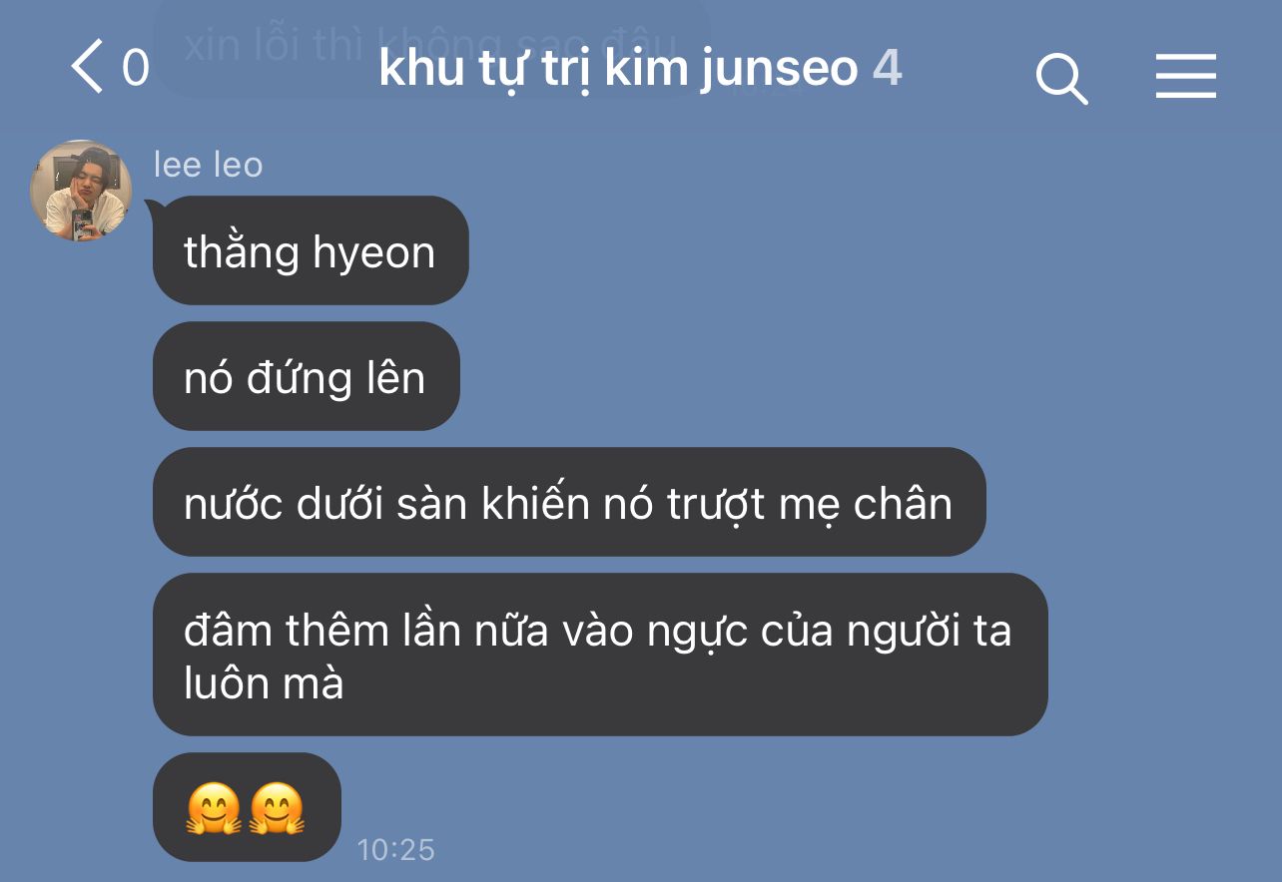
Task: Tap the 10:25 message timestamp
Action: pyautogui.click(x=395, y=849)
